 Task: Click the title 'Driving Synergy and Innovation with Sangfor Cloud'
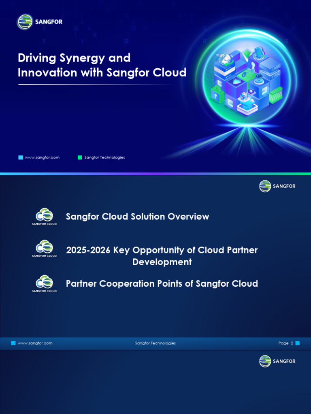[x=102, y=65]
